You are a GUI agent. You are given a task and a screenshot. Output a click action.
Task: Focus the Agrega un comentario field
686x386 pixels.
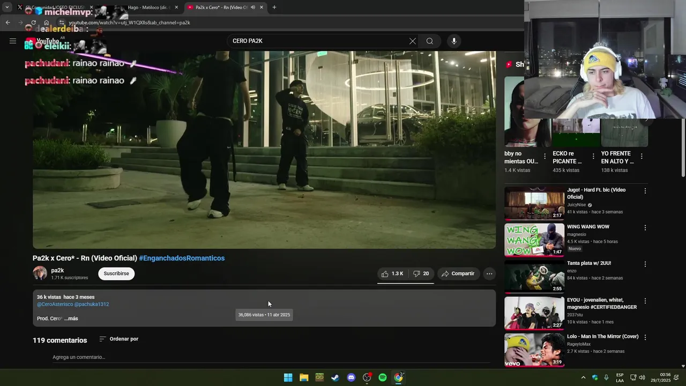[271, 357]
